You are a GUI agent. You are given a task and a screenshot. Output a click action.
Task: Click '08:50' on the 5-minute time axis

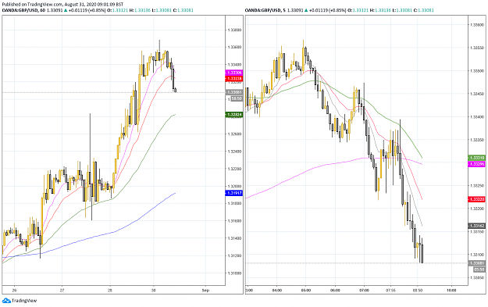point(418,290)
